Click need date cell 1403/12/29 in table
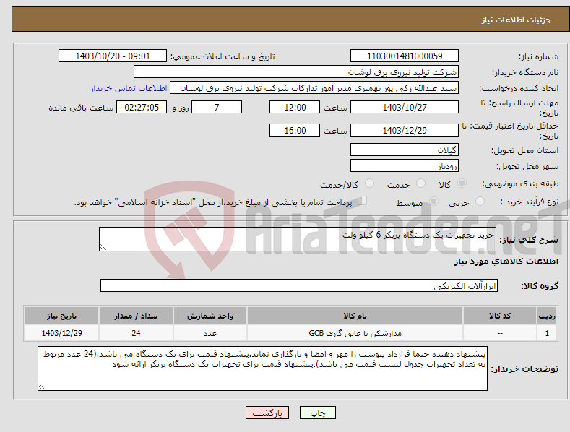This screenshot has width=570, height=432. (62, 333)
